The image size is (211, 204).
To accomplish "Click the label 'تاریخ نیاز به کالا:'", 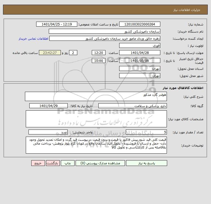I will (81, 106).
